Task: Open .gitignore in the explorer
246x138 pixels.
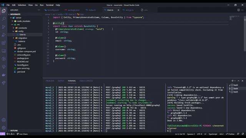Action: tap(22, 48)
